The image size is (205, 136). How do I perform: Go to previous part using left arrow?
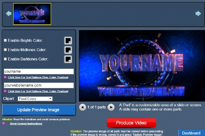[x=82, y=107]
